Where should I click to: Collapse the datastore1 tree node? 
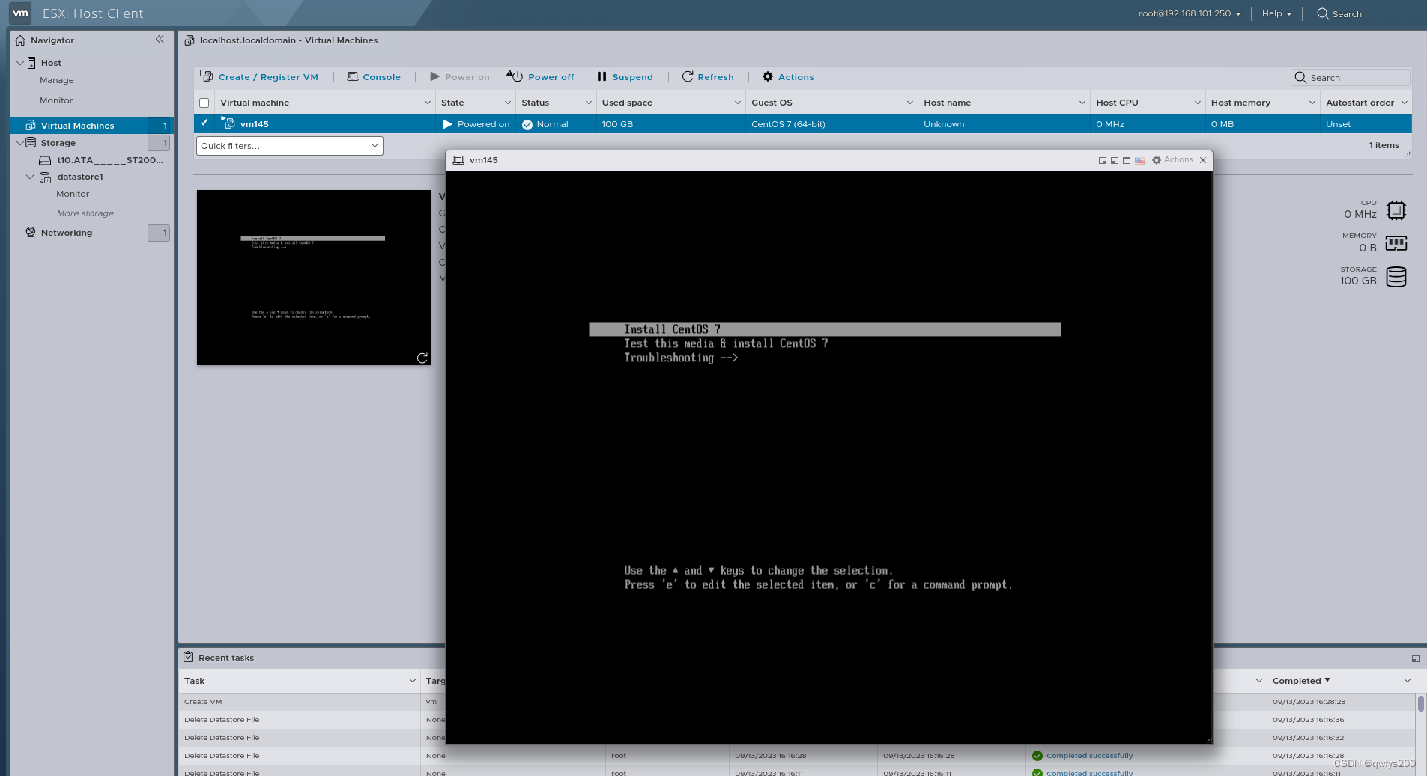click(30, 177)
